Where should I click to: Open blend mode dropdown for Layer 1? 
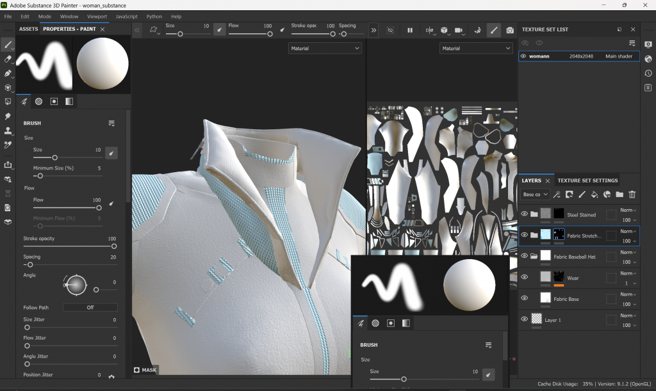click(x=628, y=315)
